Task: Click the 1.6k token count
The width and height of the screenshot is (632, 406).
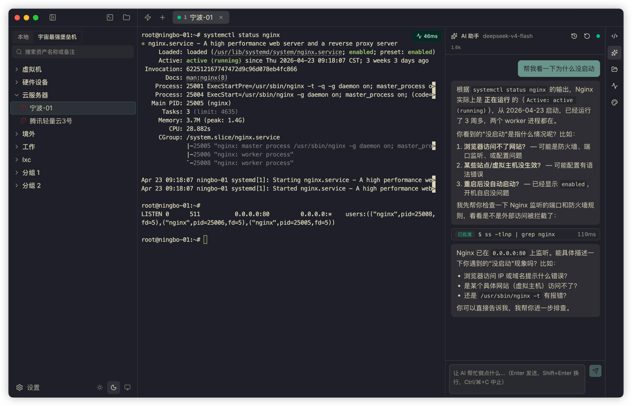Action: point(456,48)
